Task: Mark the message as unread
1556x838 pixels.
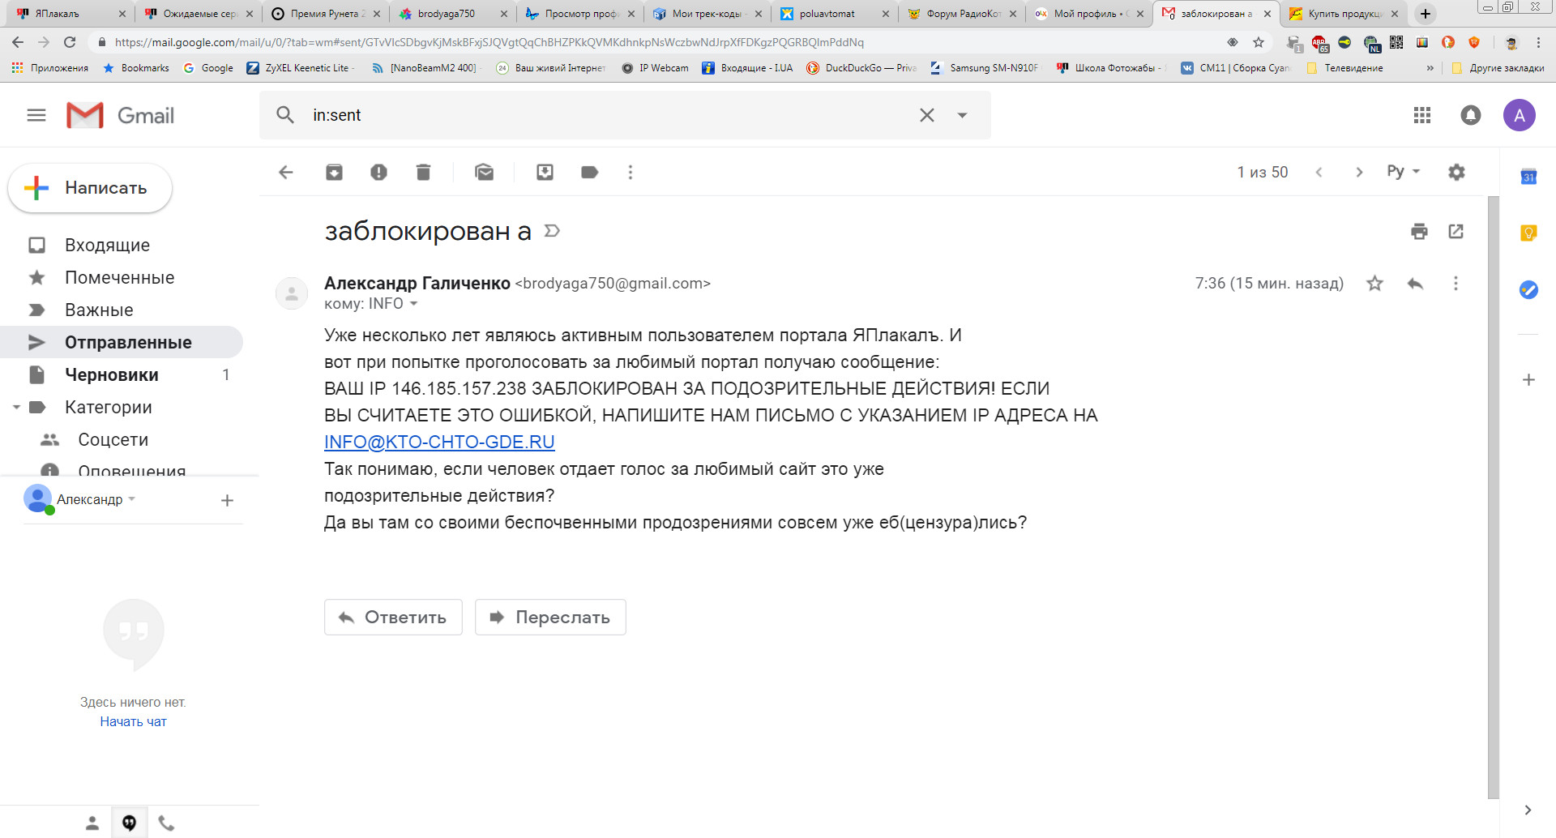Action: pyautogui.click(x=485, y=172)
